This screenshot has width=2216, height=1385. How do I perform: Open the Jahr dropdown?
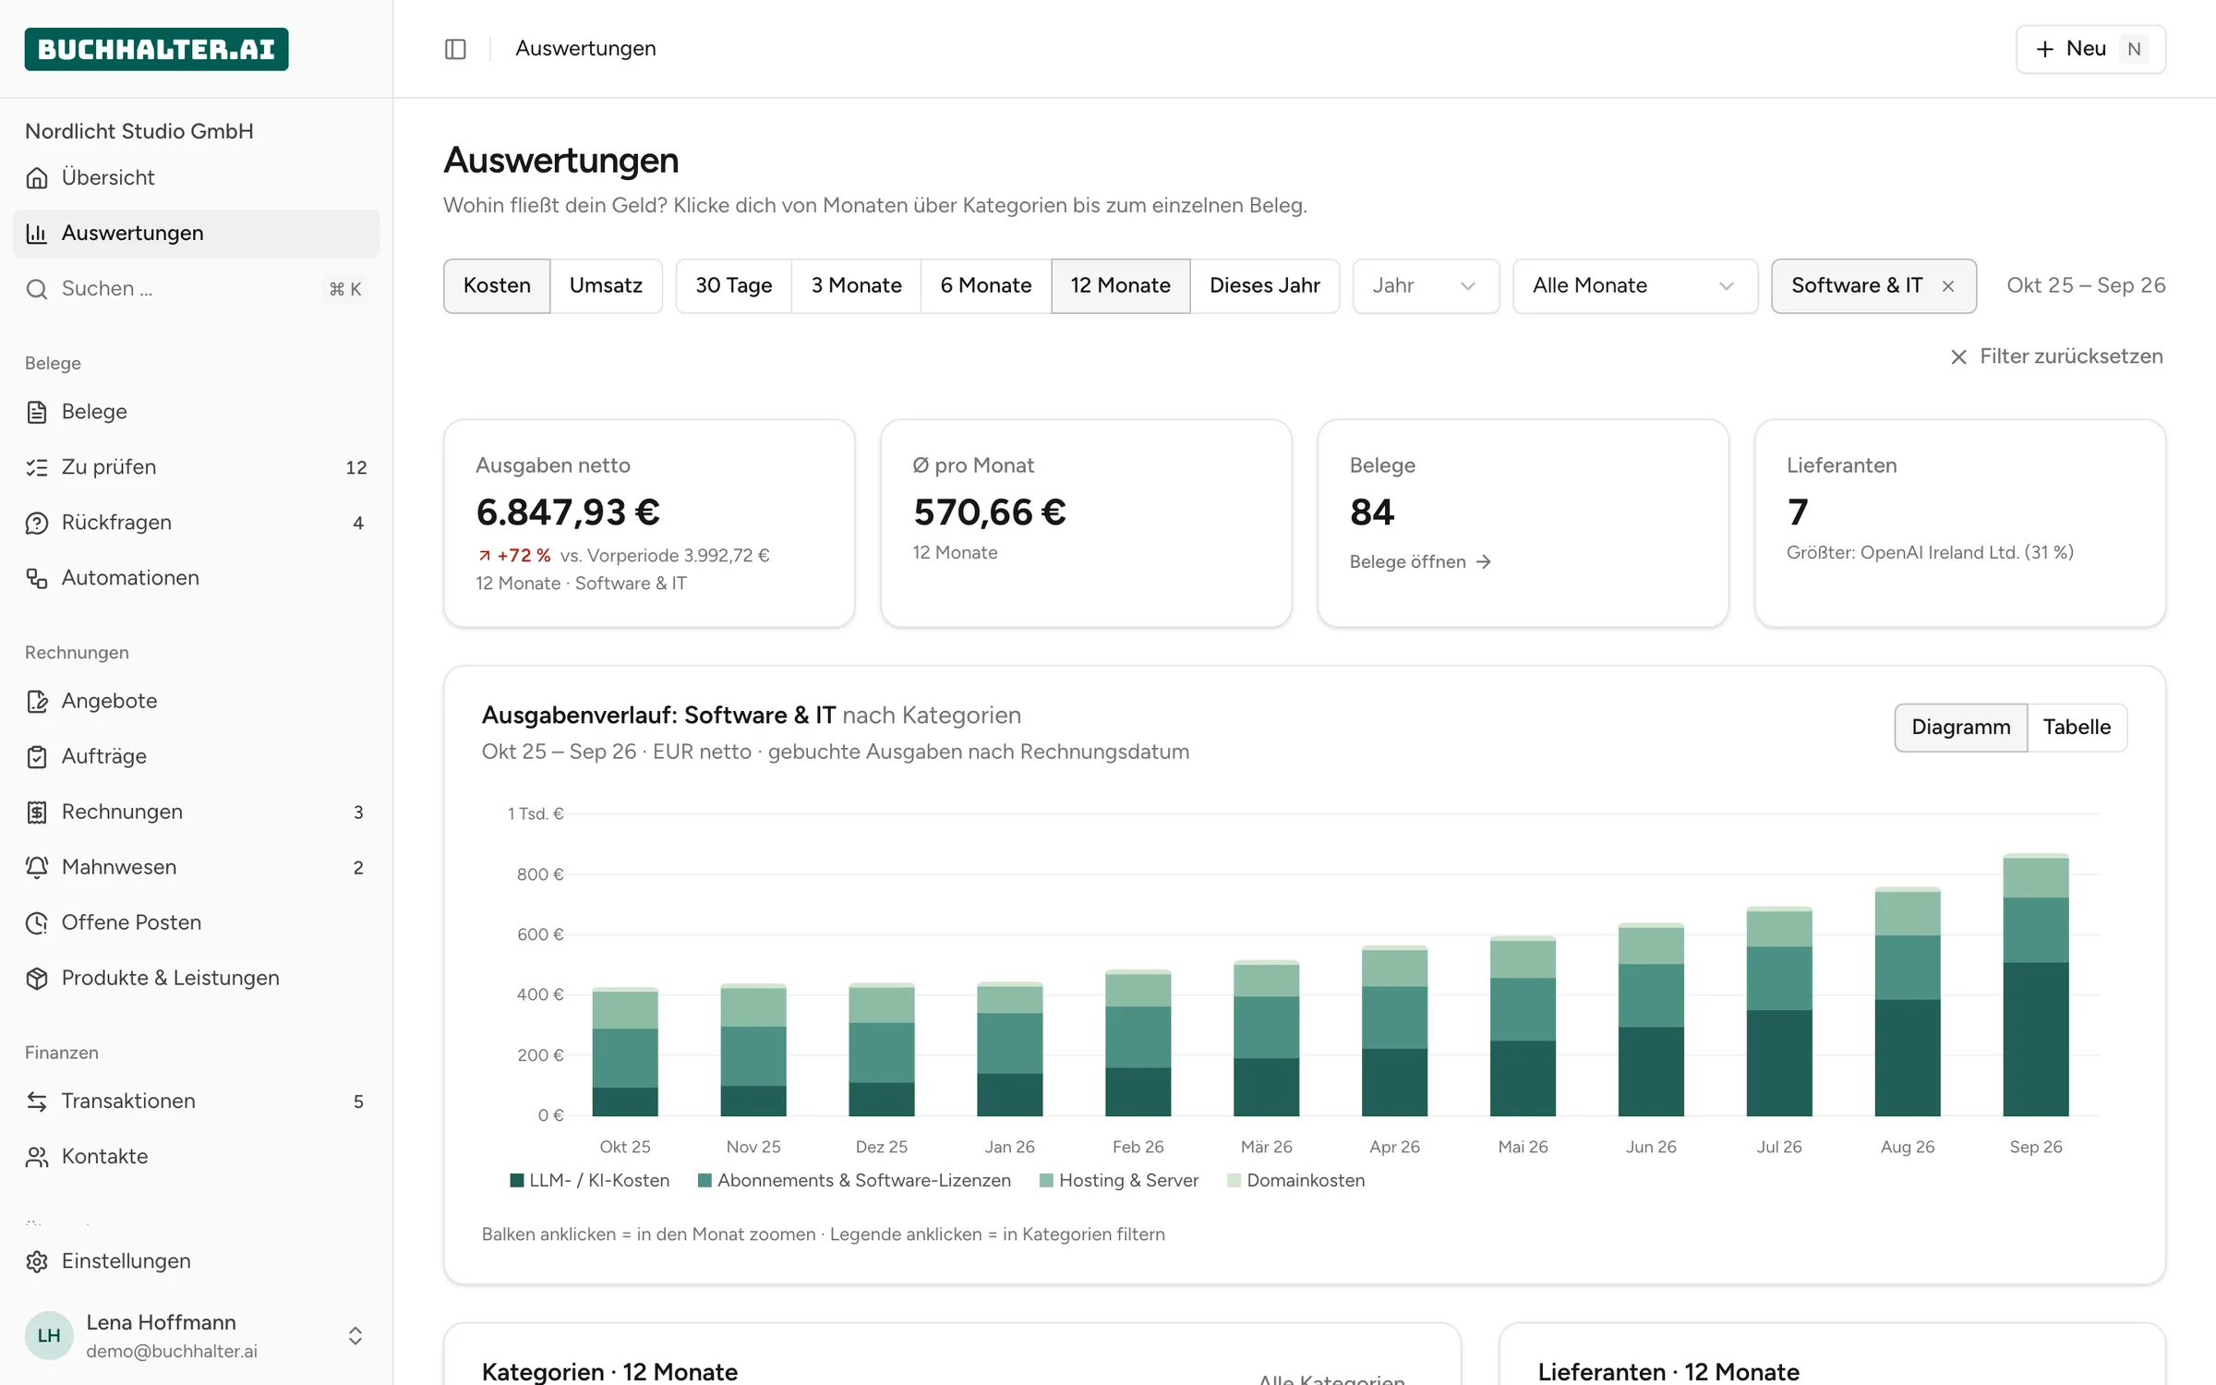pyautogui.click(x=1426, y=285)
